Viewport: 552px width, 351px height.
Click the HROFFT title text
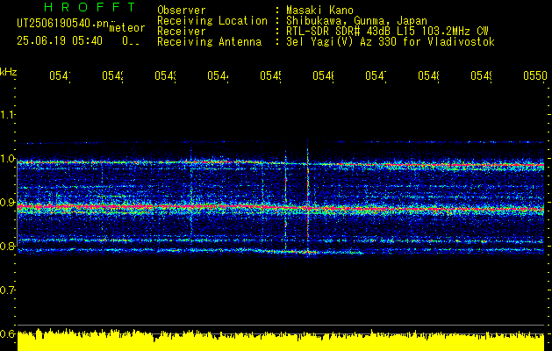(90, 7)
